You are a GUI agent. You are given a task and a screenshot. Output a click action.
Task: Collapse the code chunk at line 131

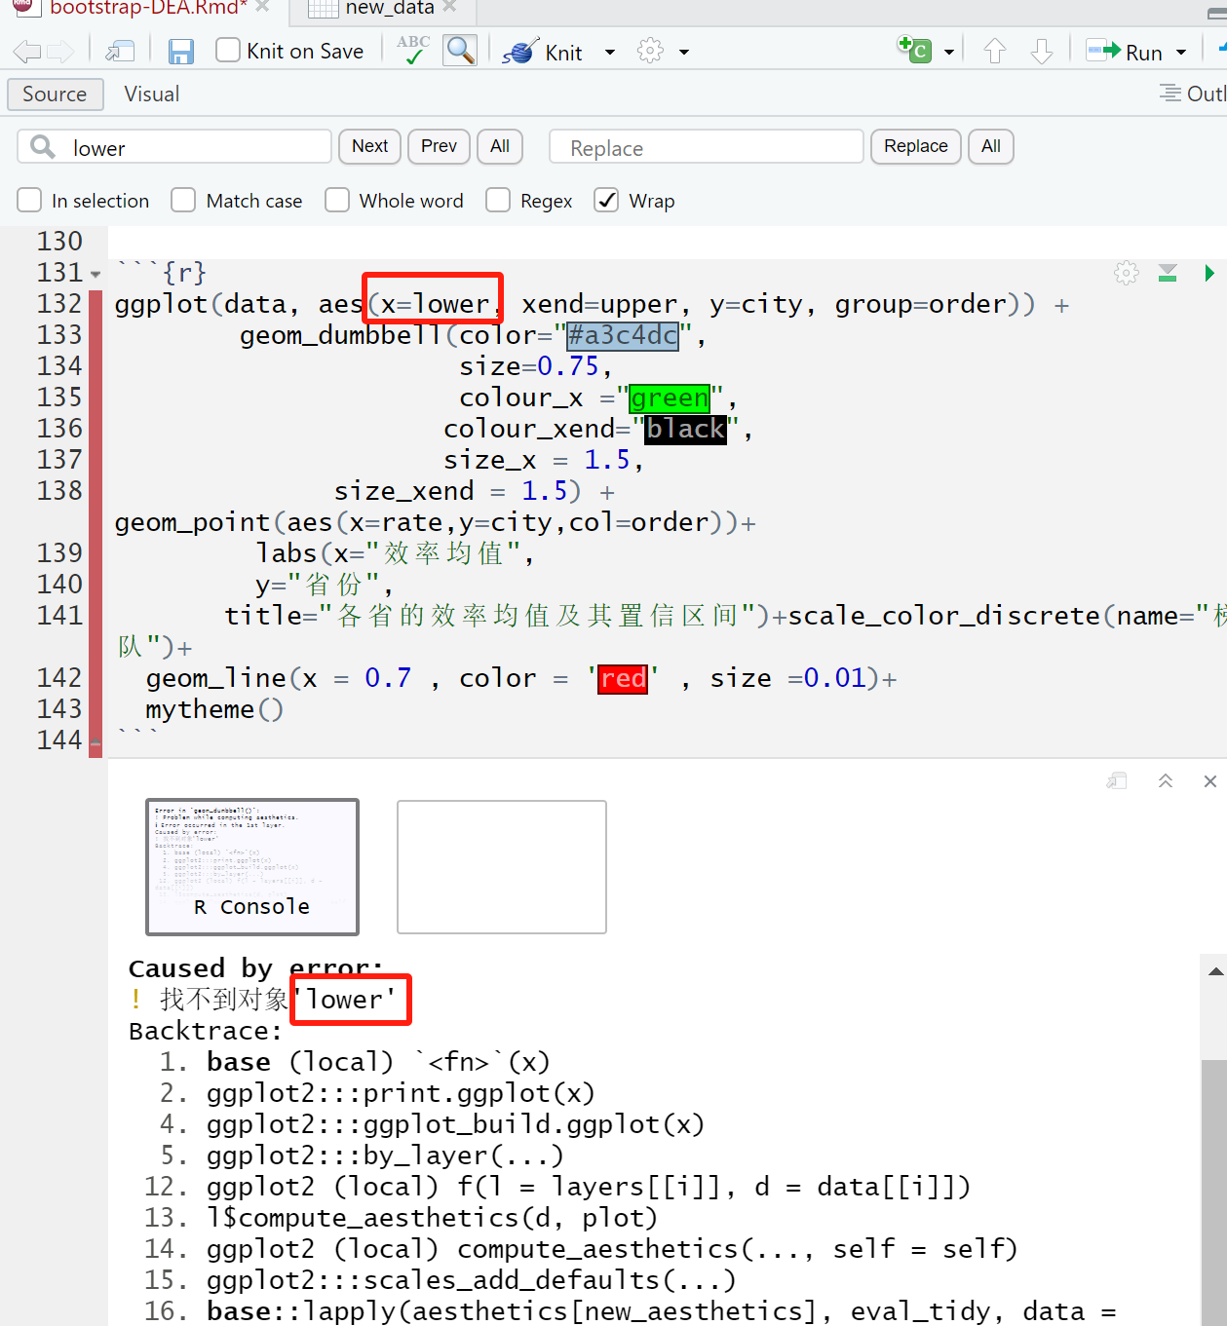tap(96, 275)
